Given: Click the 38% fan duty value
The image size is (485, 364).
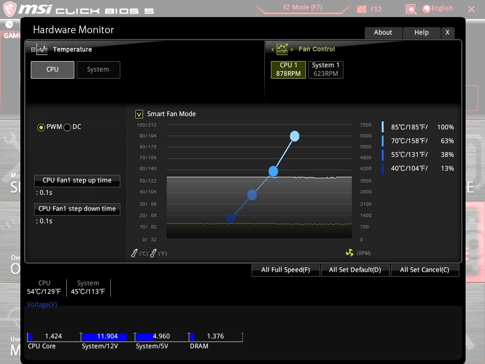Looking at the screenshot, I should coord(447,155).
